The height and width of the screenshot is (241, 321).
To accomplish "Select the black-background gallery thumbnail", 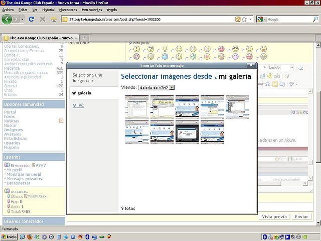I will [x=187, y=132].
